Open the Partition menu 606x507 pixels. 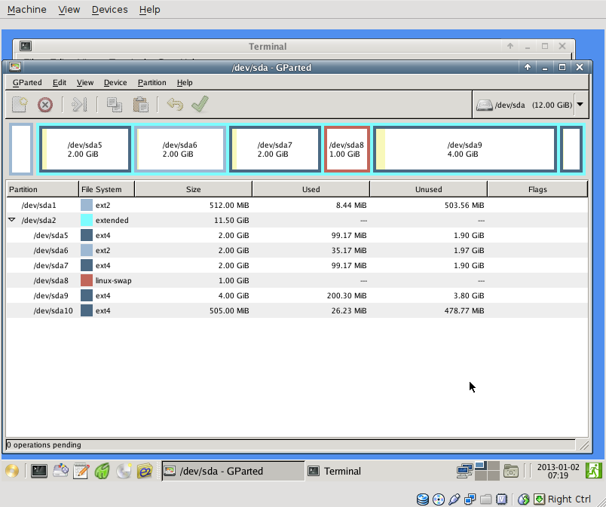click(x=152, y=83)
